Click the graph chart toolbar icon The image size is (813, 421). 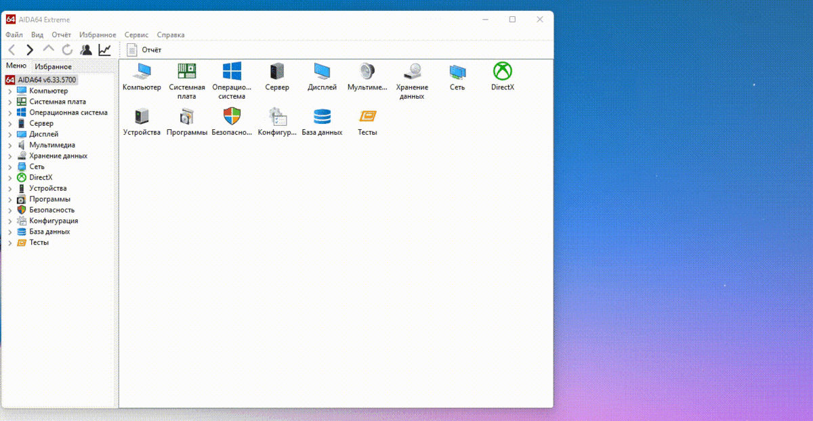click(x=104, y=50)
